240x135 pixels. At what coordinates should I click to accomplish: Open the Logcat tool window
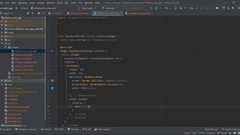click(x=6, y=129)
